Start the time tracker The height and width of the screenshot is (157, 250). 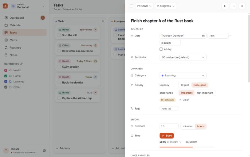[x=167, y=136]
